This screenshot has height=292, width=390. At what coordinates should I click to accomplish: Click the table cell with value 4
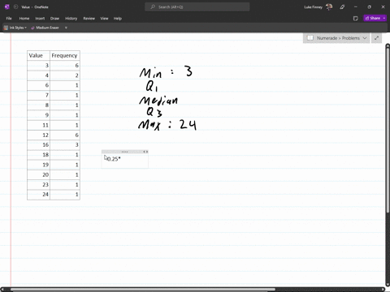click(x=38, y=75)
